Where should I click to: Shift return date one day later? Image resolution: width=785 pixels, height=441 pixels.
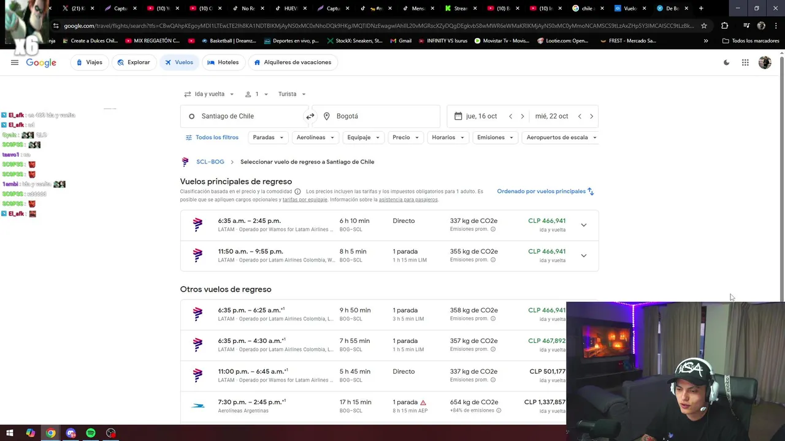[x=591, y=116]
